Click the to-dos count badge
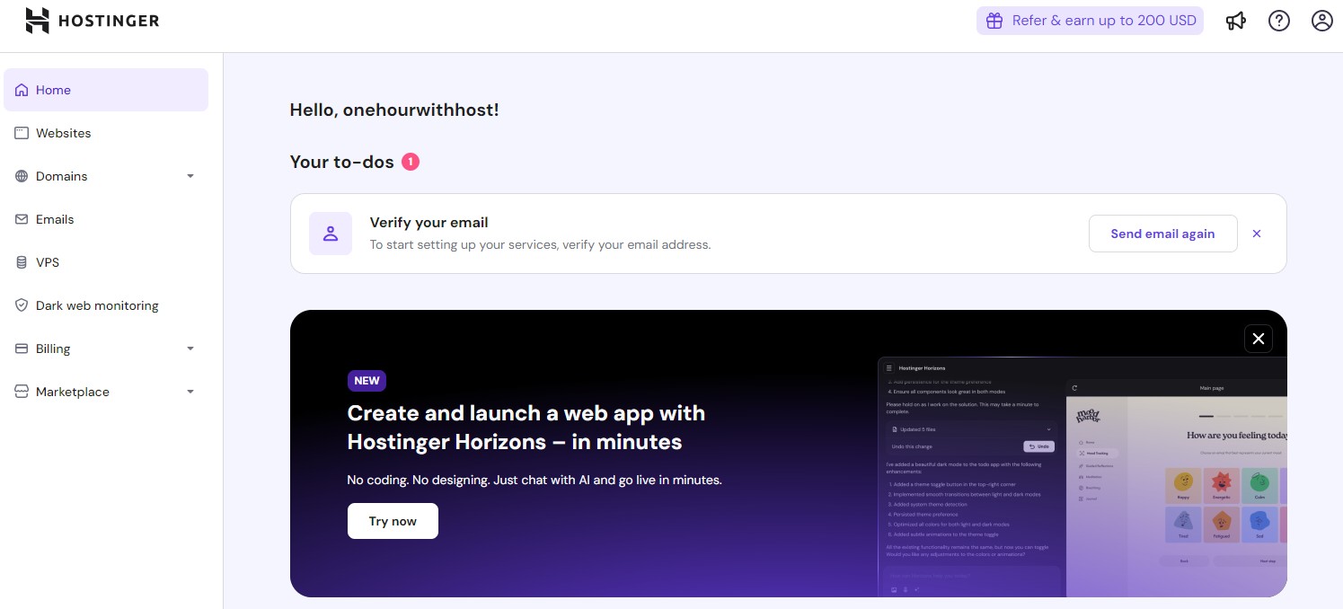Image resolution: width=1343 pixels, height=609 pixels. tap(411, 162)
